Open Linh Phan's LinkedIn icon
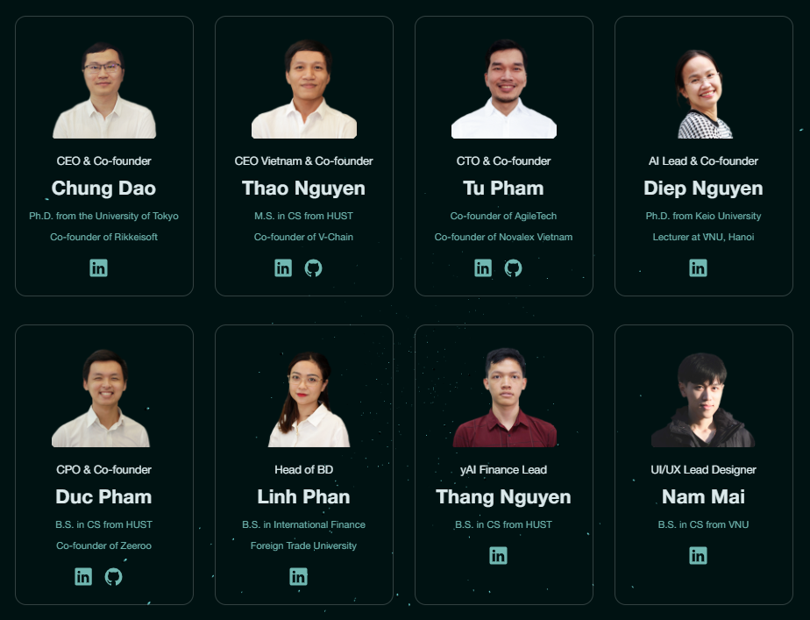Image resolution: width=810 pixels, height=620 pixels. tap(299, 576)
